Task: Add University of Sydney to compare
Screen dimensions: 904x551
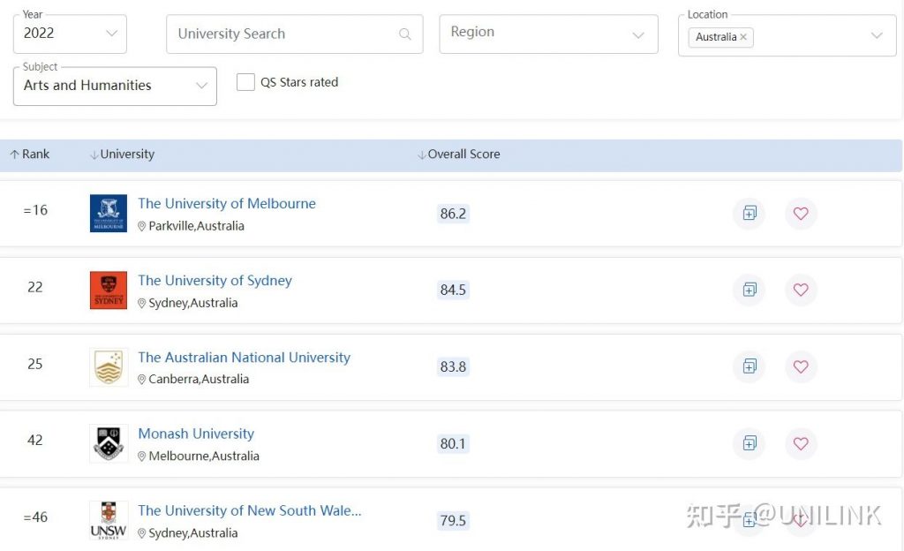Action: click(749, 290)
